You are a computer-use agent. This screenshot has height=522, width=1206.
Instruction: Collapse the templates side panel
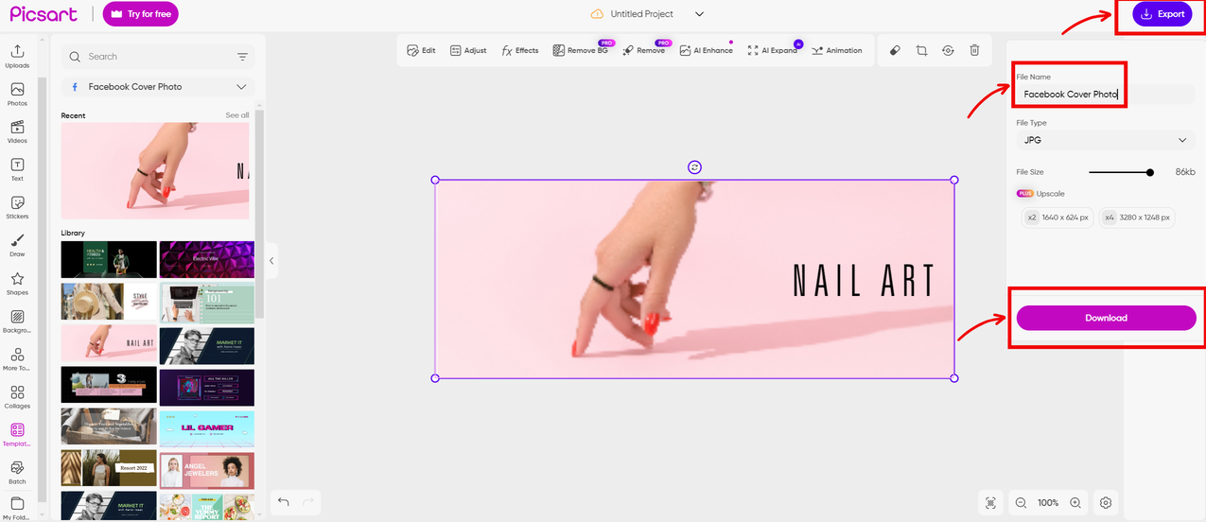click(271, 260)
